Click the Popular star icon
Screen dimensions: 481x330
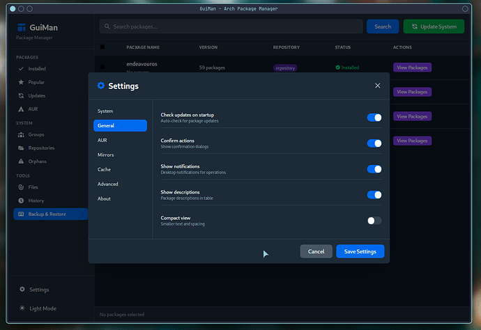(22, 82)
